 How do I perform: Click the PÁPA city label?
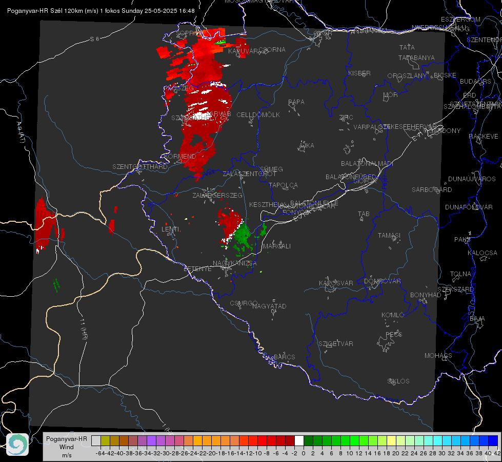click(296, 102)
